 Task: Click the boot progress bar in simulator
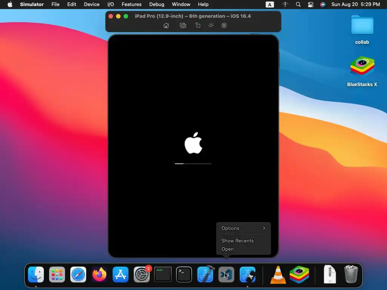coord(193,164)
